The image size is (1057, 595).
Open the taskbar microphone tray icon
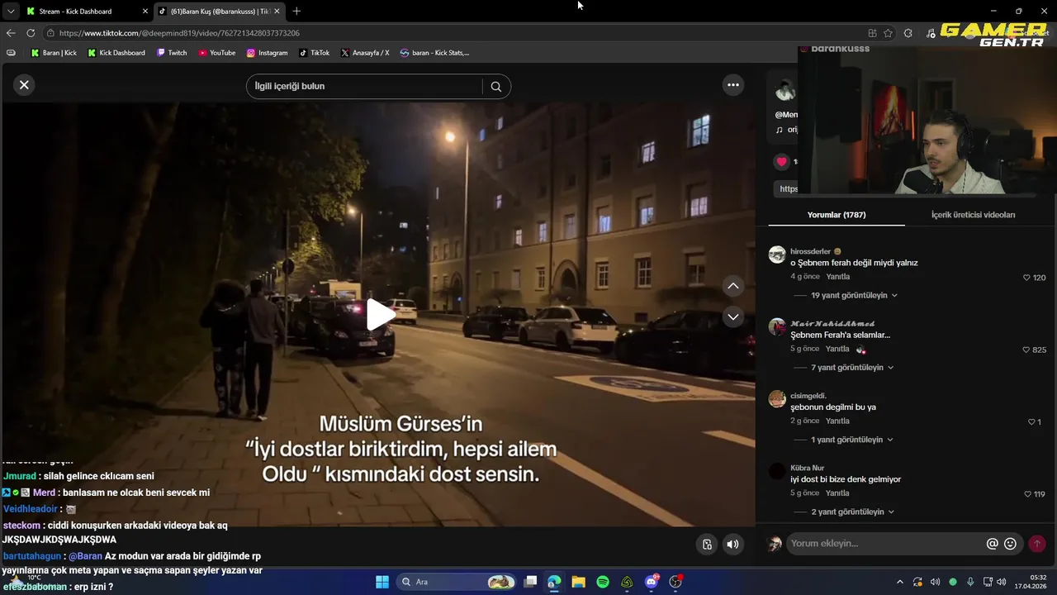[970, 582]
